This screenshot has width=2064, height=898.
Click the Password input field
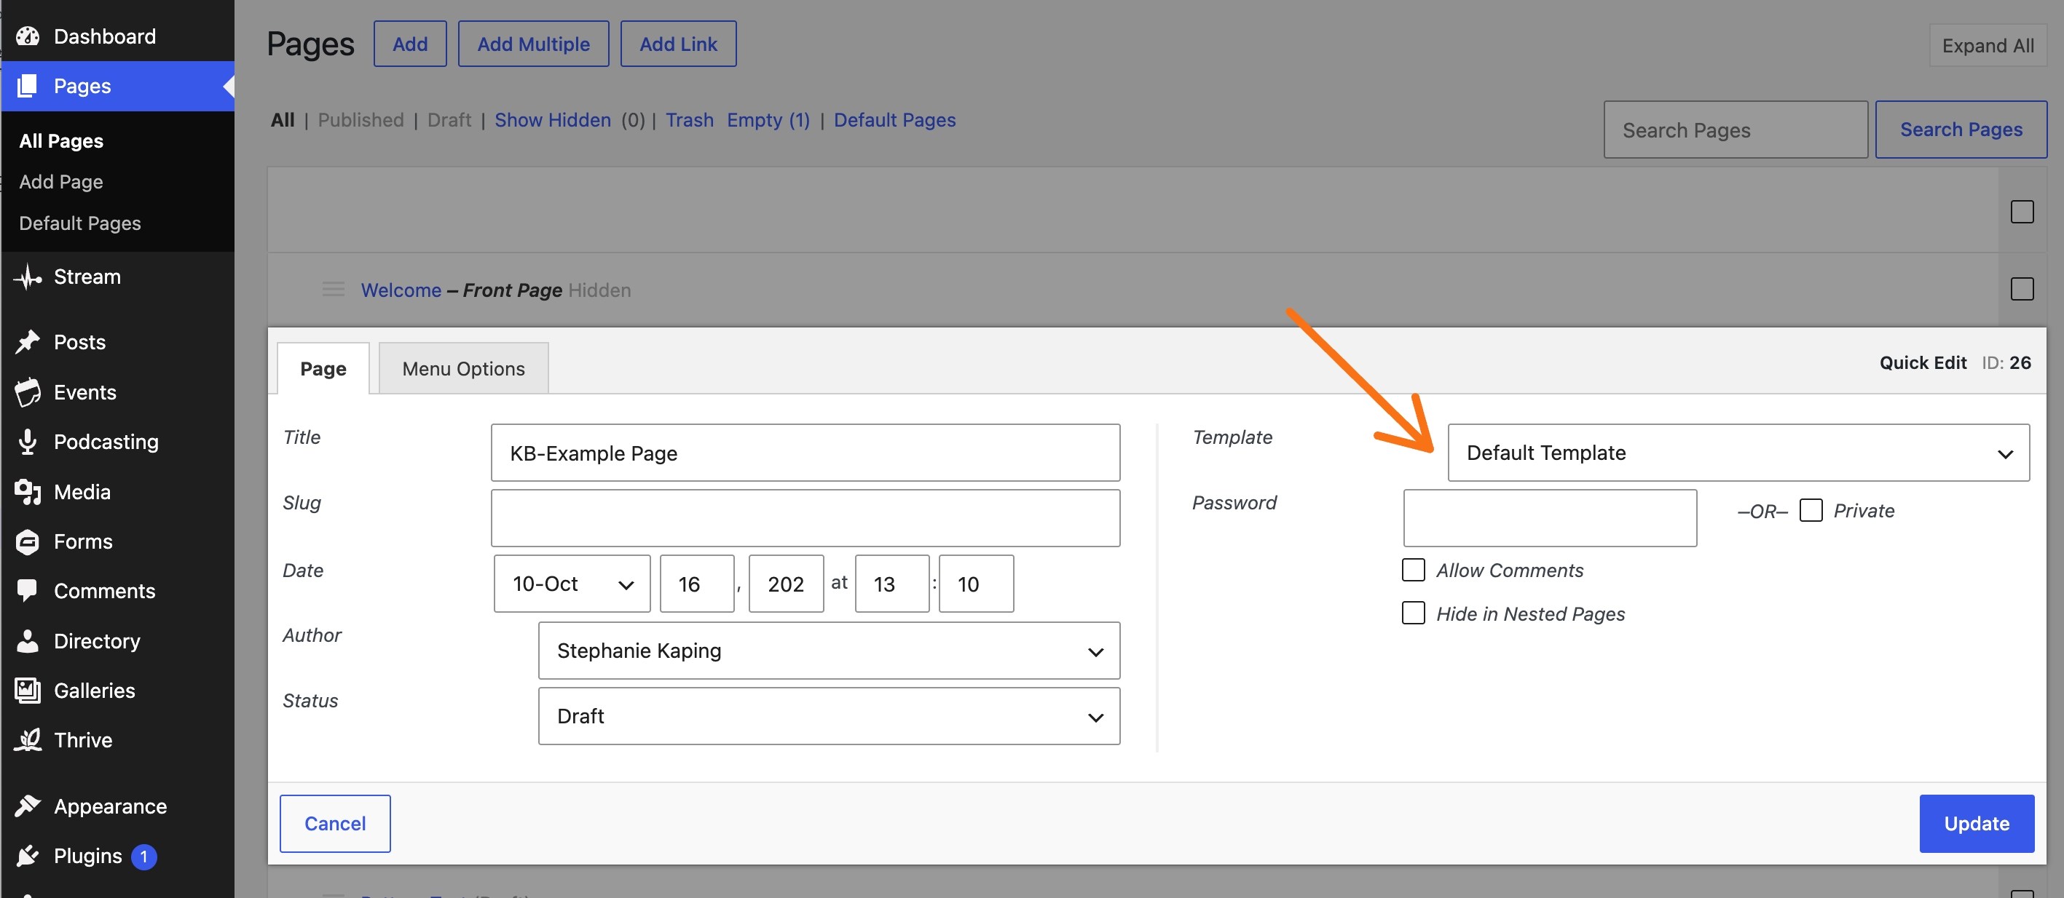1551,519
